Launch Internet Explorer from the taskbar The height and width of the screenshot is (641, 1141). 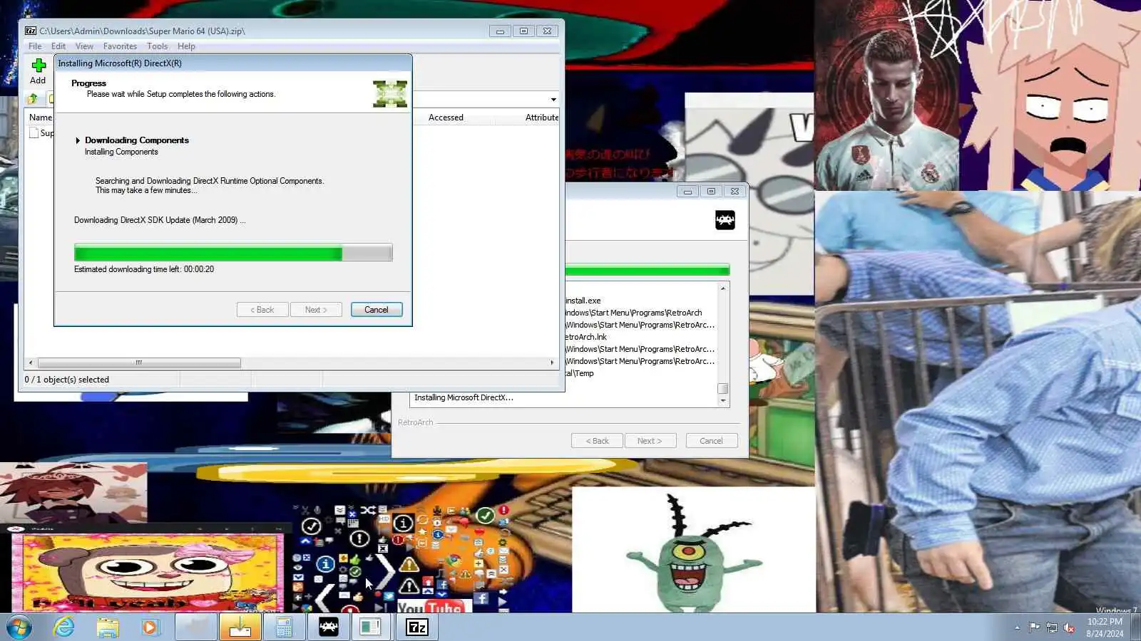pos(64,627)
